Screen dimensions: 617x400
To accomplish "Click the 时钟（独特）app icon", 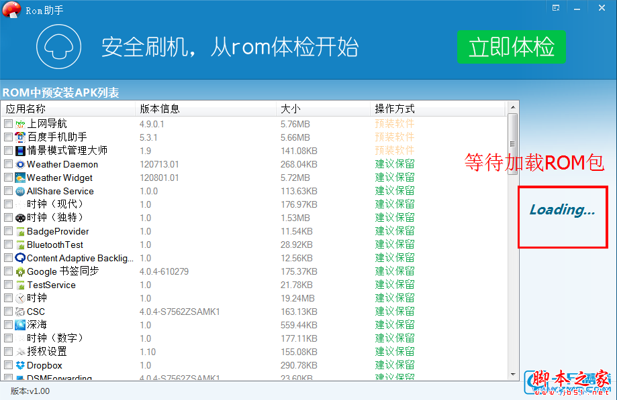I will click(x=20, y=218).
